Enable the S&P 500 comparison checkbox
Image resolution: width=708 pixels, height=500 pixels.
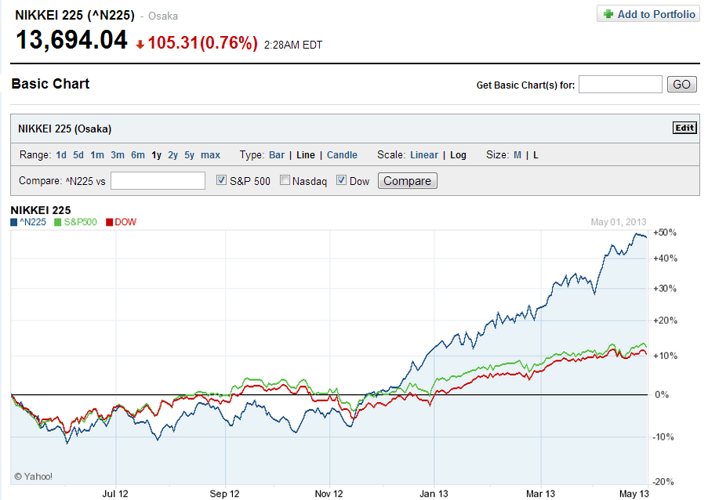click(221, 180)
